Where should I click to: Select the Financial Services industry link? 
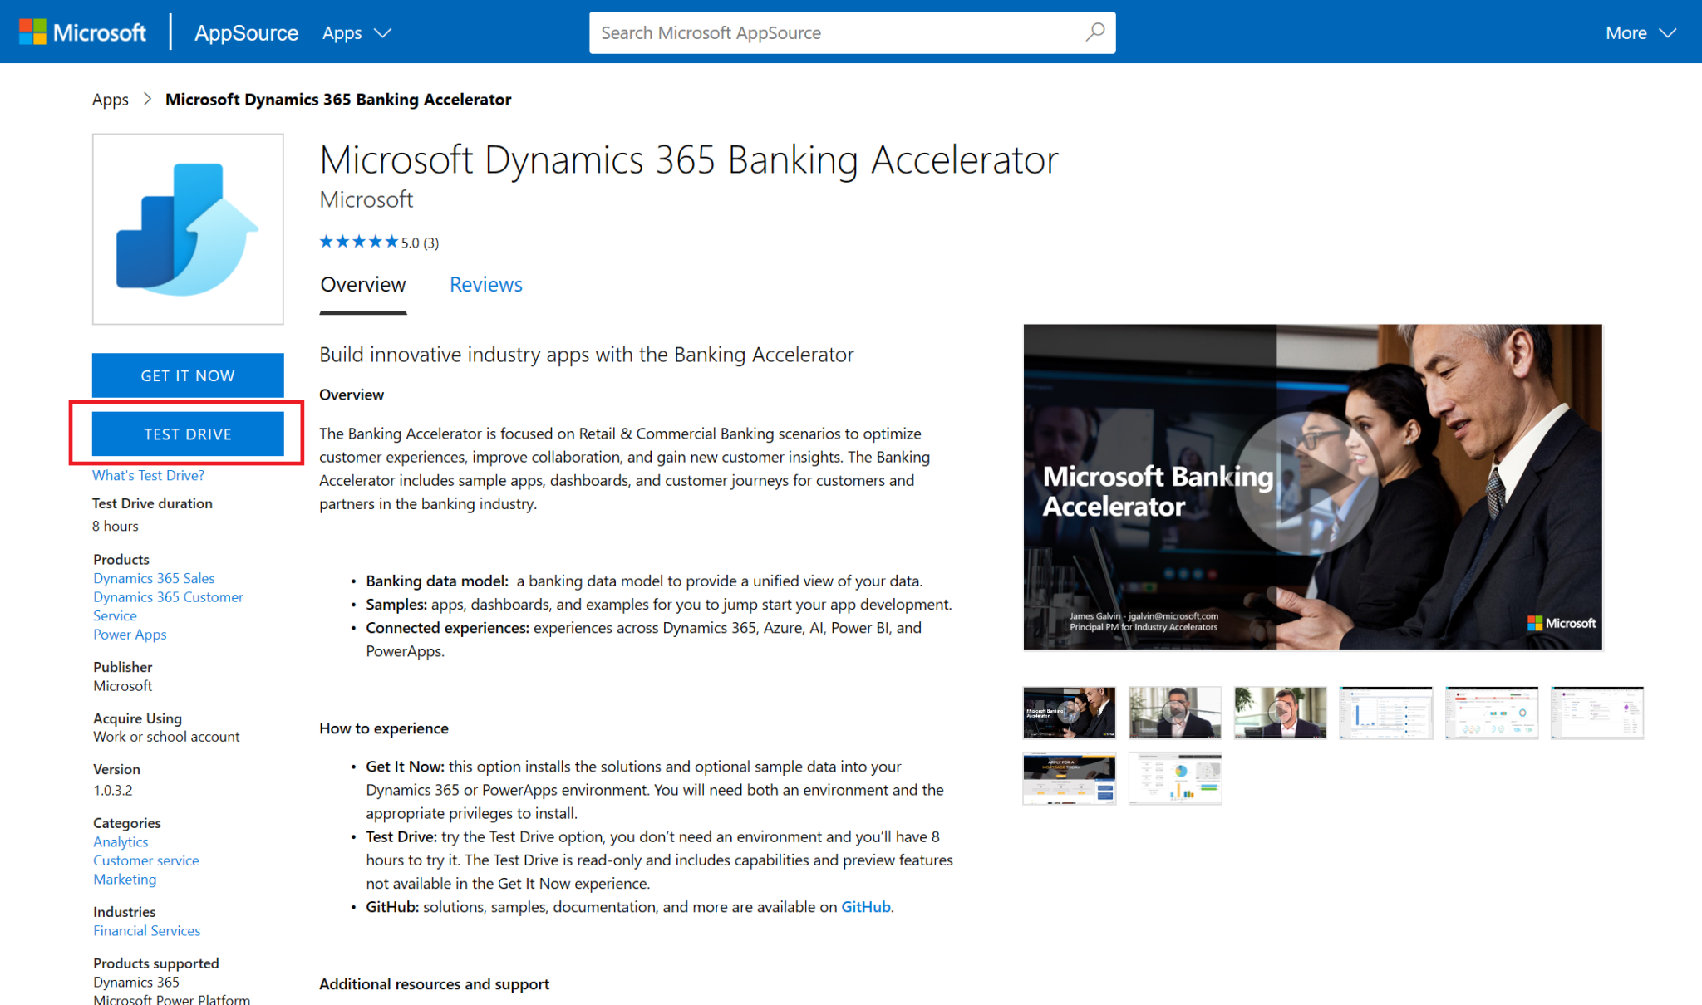[146, 930]
